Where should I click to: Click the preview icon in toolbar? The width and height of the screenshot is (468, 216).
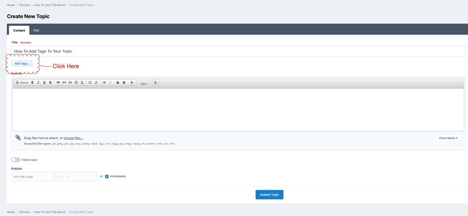click(156, 82)
